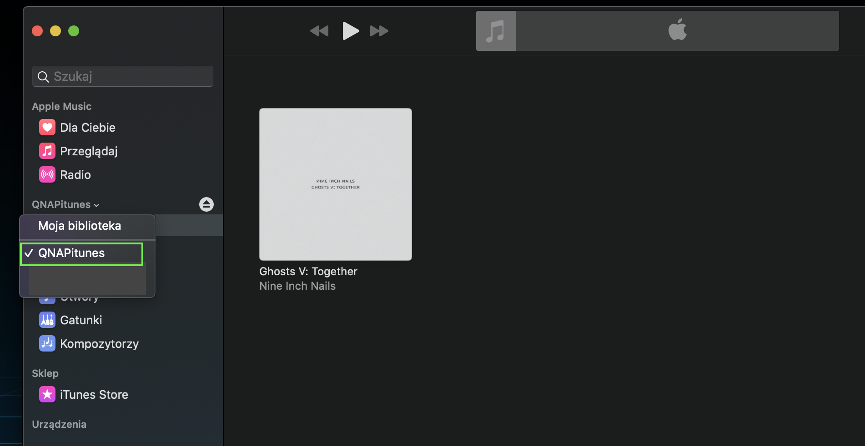Click the music note artwork placeholder

(496, 31)
